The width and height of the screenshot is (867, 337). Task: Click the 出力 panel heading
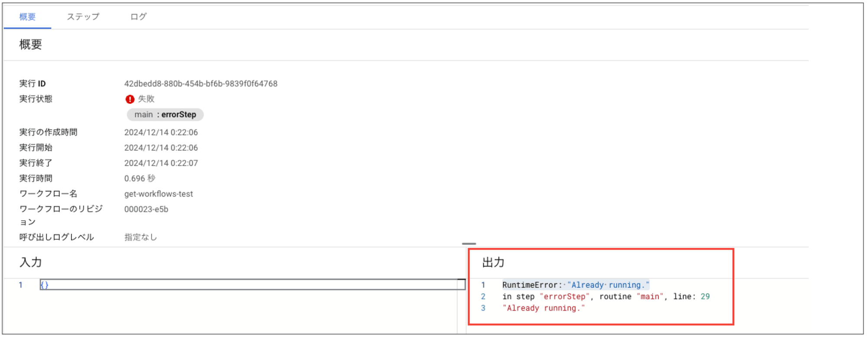(493, 262)
